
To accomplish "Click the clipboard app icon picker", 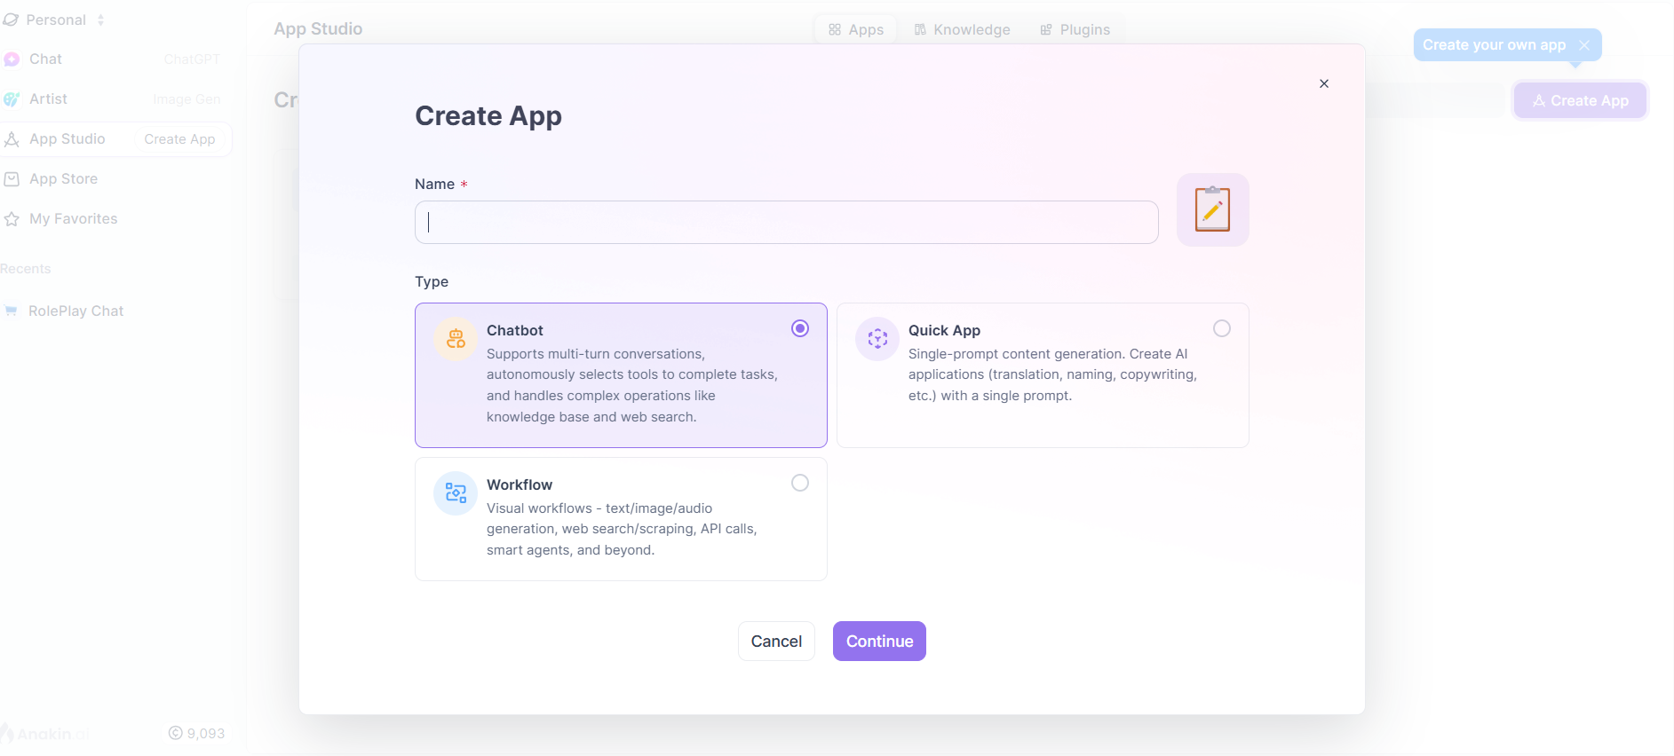I will tap(1212, 209).
